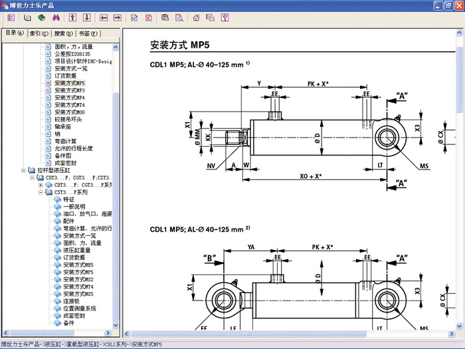This screenshot has height=349, width=465.
Task: Go forward with the right arrow icon
Action: [118, 18]
